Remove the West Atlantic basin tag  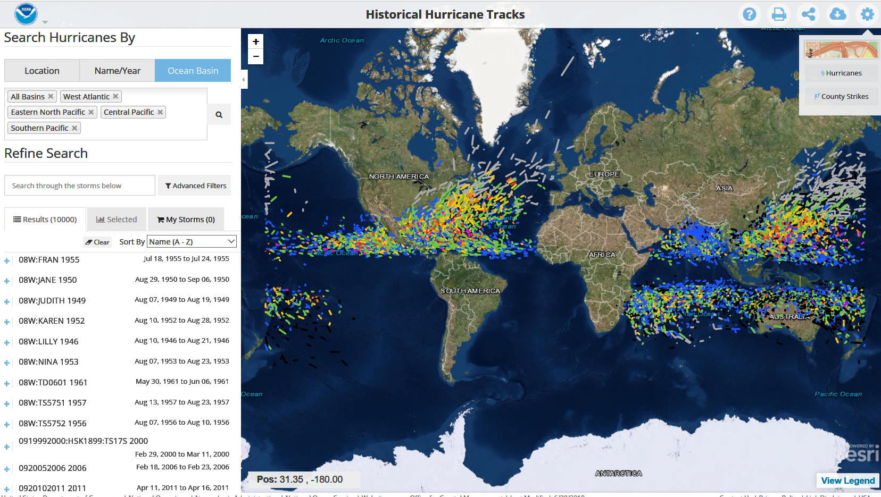tap(115, 96)
